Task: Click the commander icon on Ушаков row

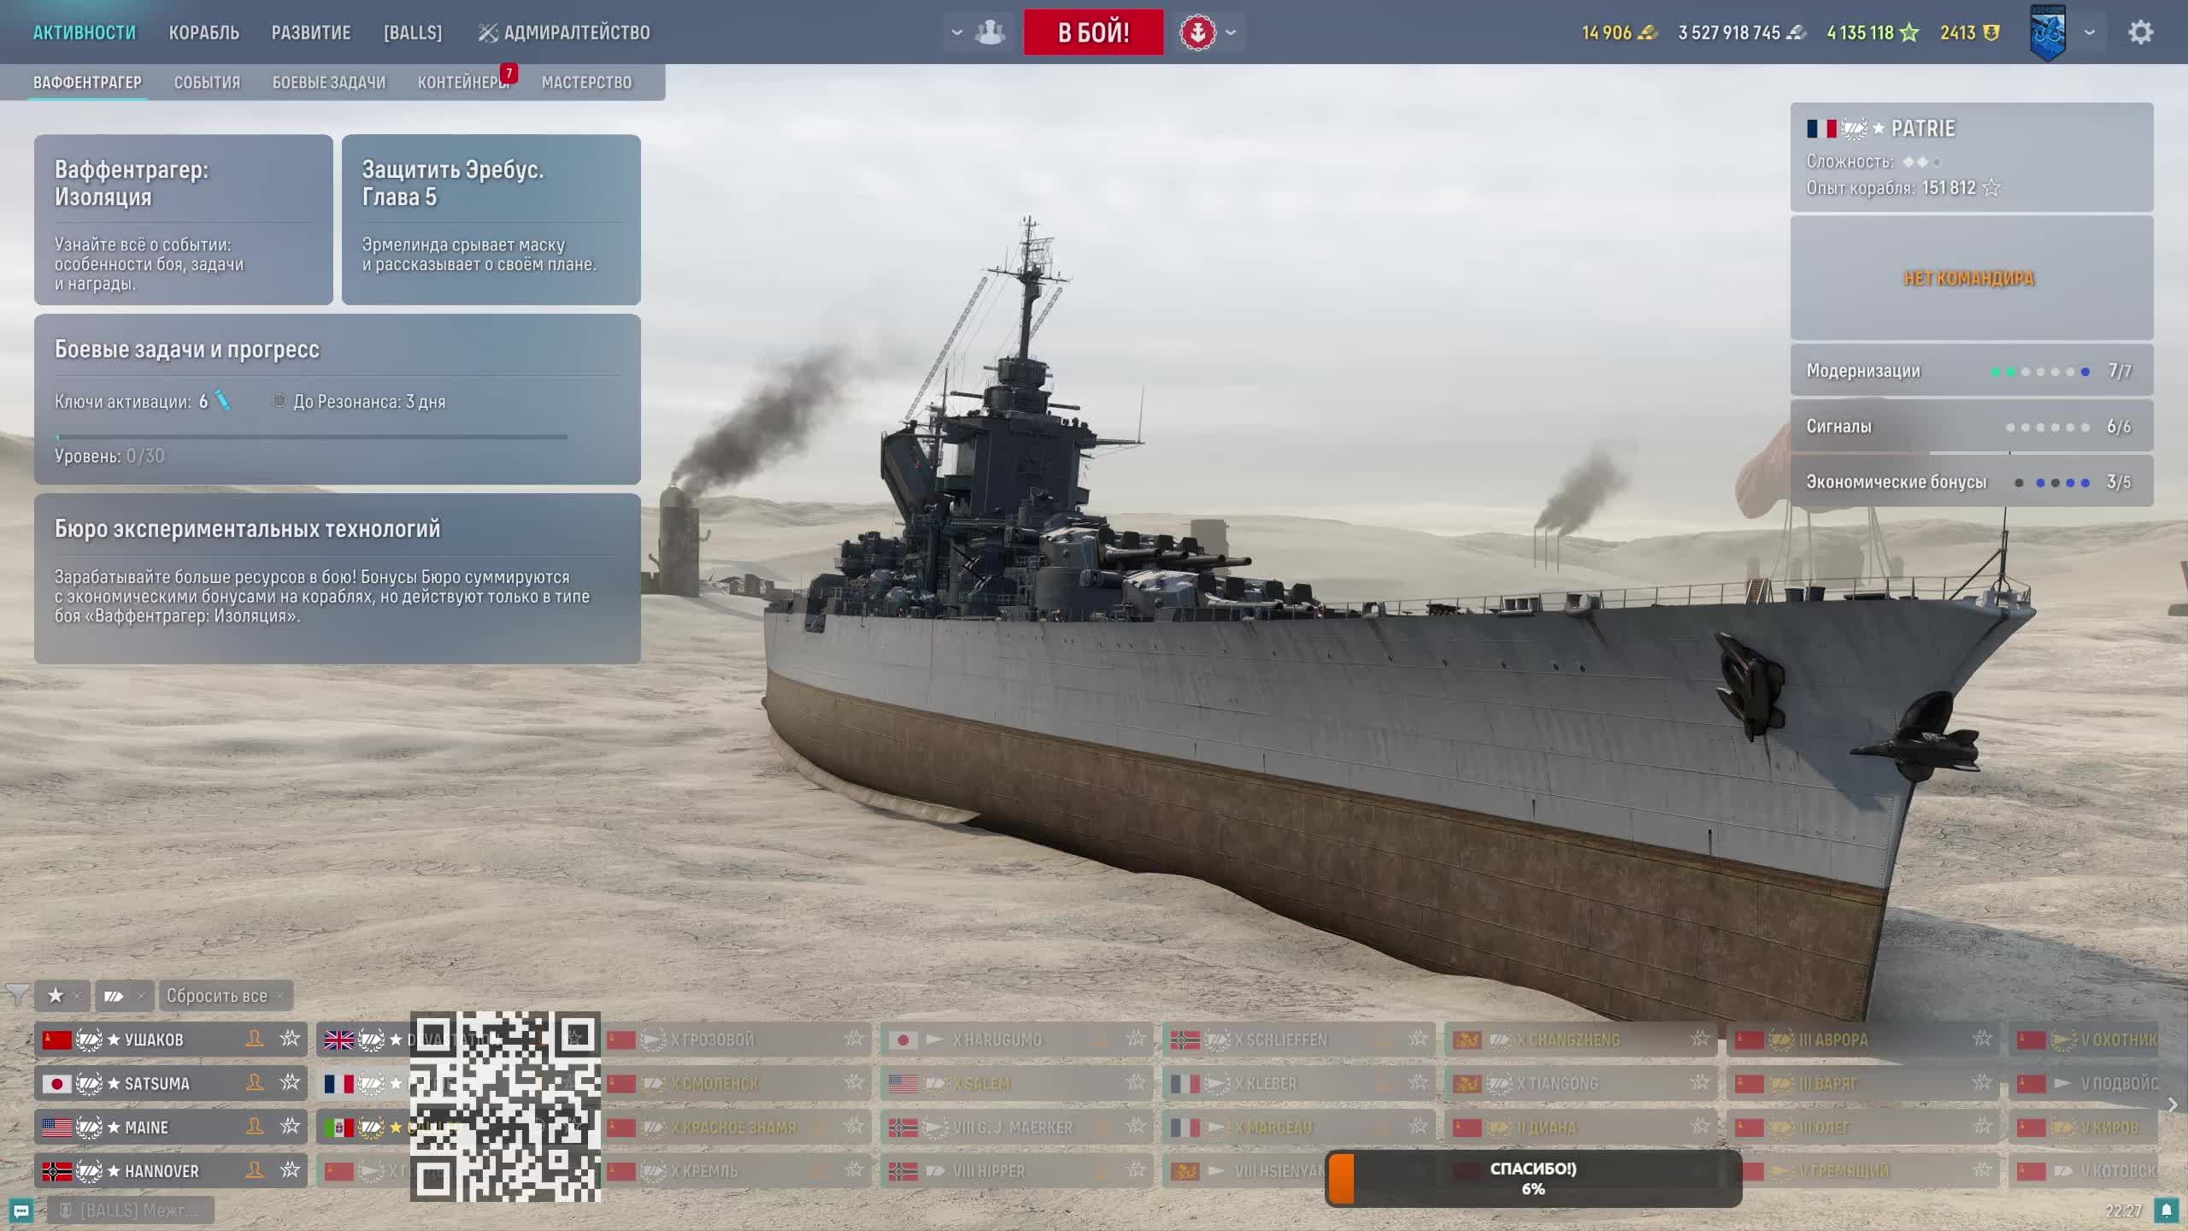Action: point(255,1039)
